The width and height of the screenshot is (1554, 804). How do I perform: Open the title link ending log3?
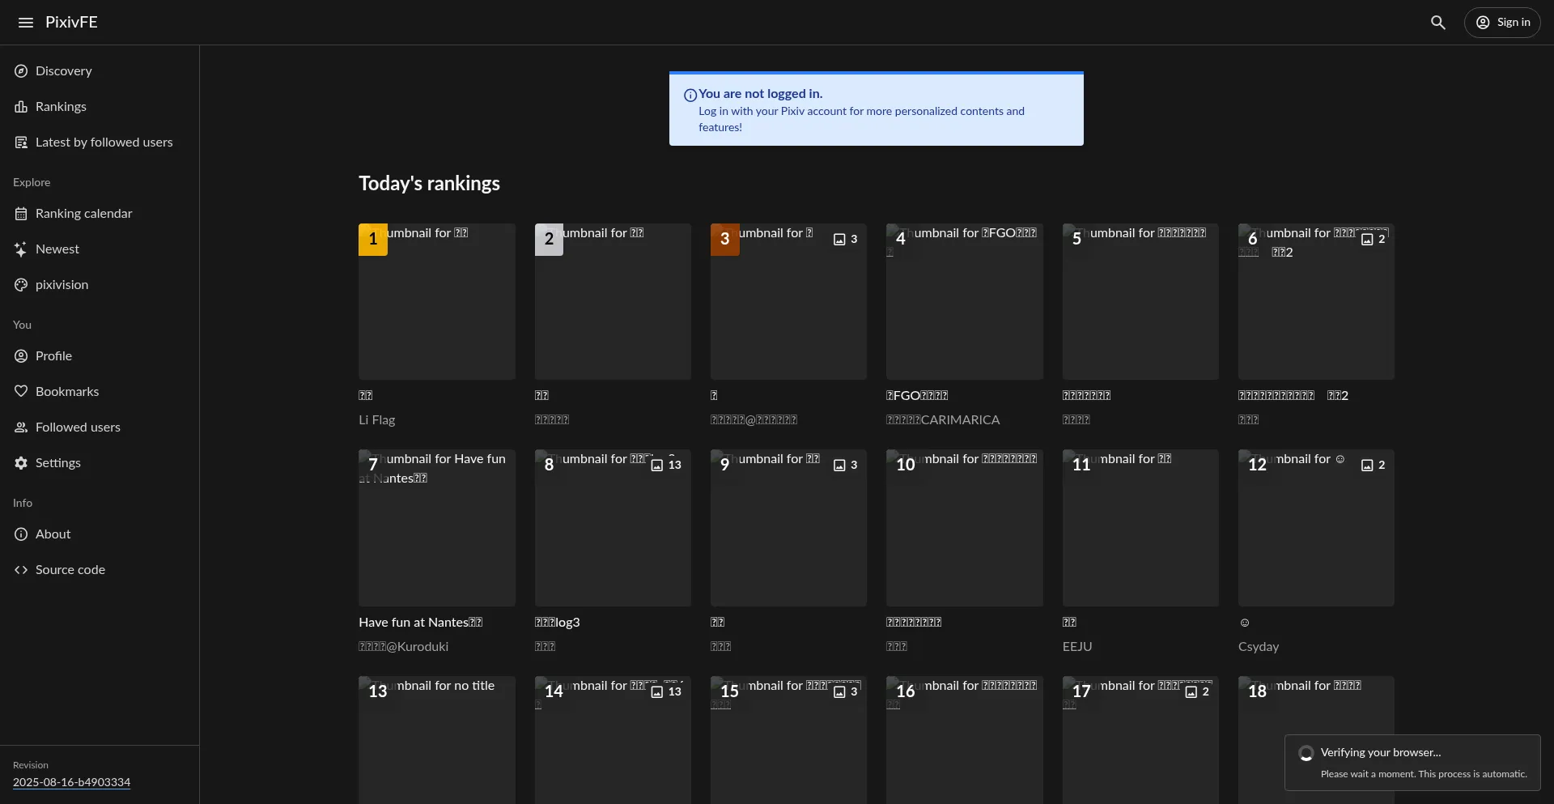[558, 623]
